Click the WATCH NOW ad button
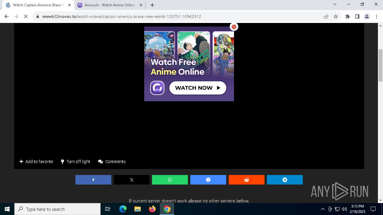Image resolution: width=383 pixels, height=215 pixels. [x=198, y=88]
